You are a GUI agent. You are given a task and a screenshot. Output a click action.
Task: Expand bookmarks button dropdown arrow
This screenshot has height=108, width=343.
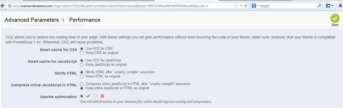[333, 6]
